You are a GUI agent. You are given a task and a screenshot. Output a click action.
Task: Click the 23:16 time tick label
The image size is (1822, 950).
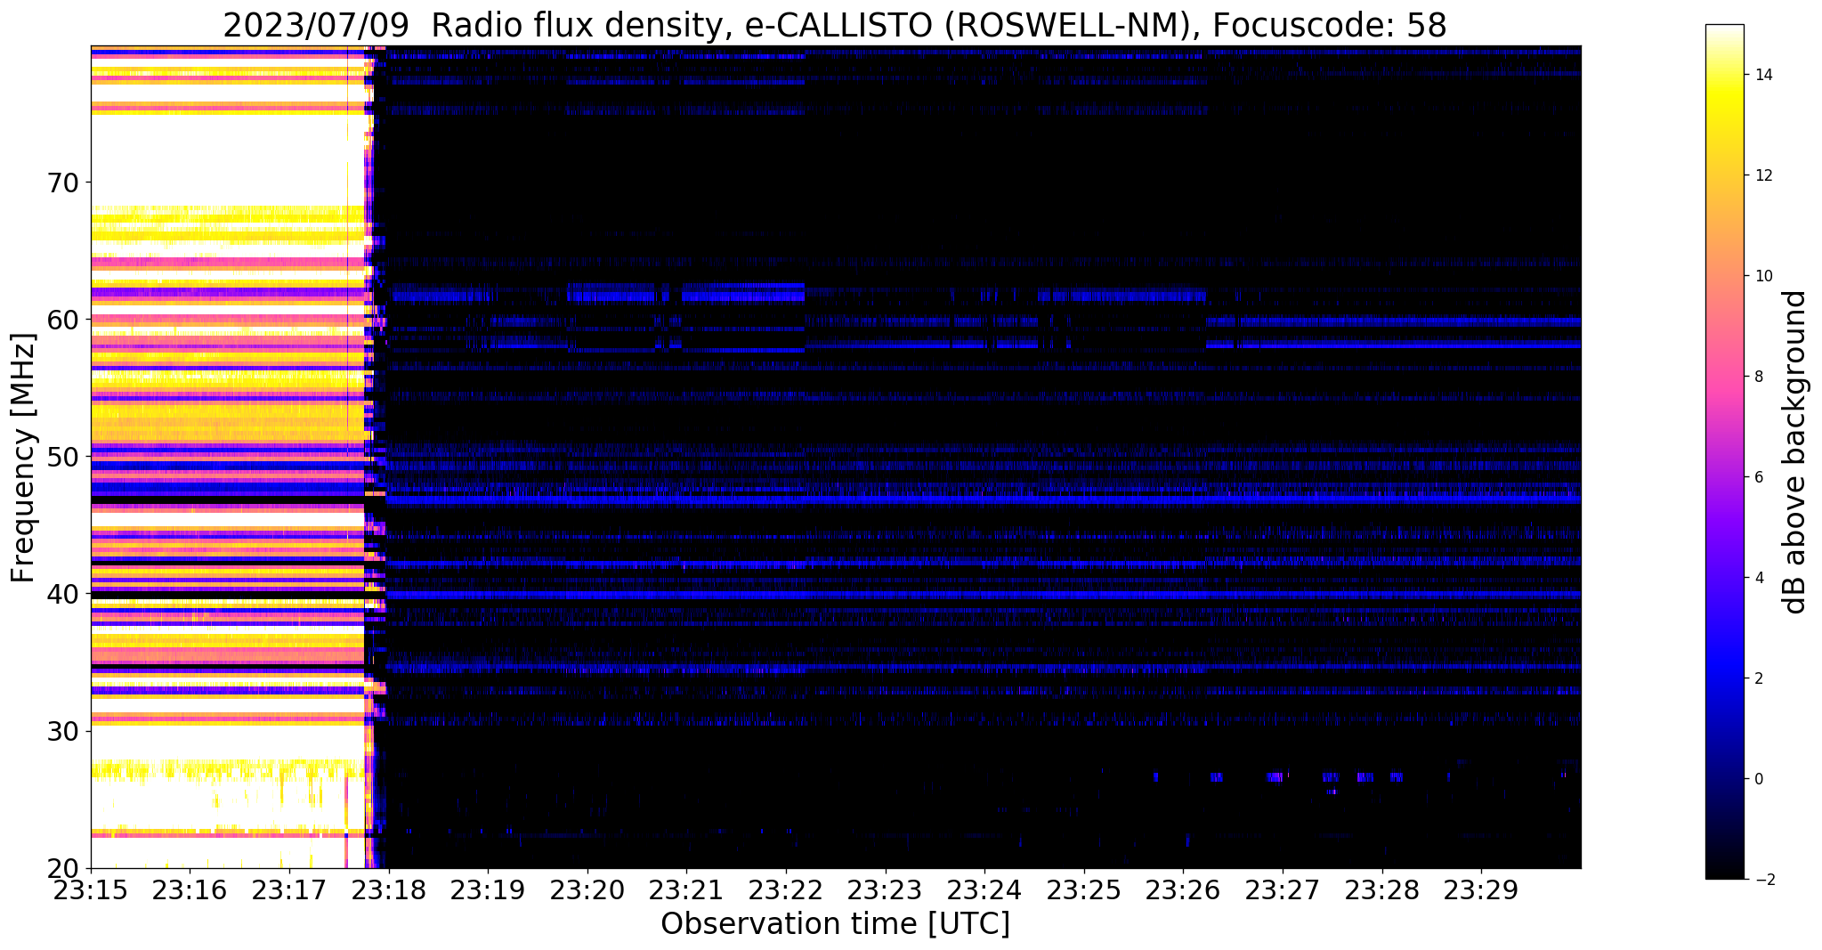(190, 891)
